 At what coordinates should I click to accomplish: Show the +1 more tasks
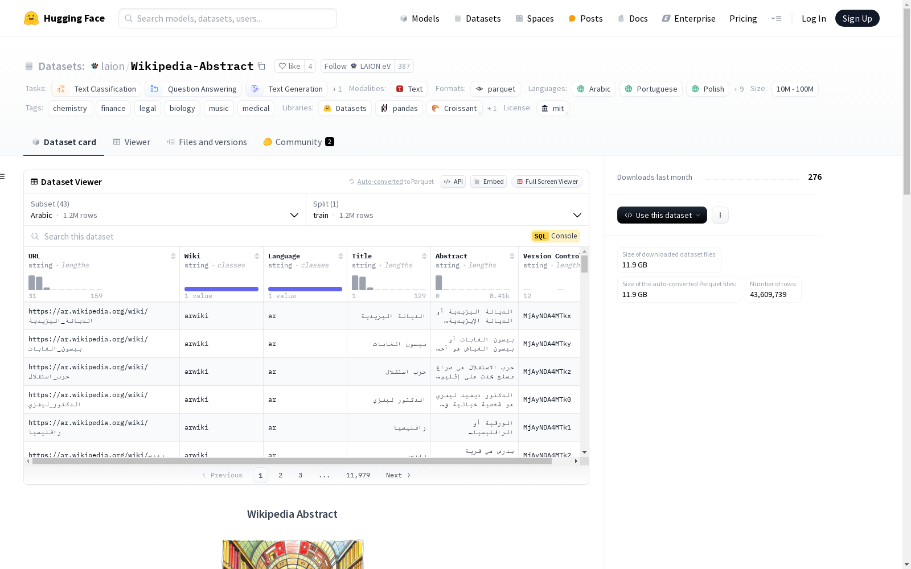point(337,89)
